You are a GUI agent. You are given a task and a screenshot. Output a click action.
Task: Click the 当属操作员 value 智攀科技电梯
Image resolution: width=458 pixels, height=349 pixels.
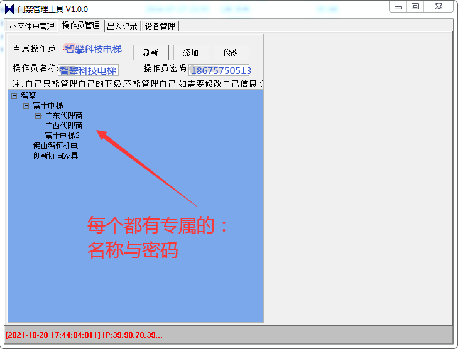(x=93, y=50)
